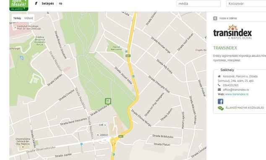Click bus stop icon near Parcul Narciselor

click(126, 51)
